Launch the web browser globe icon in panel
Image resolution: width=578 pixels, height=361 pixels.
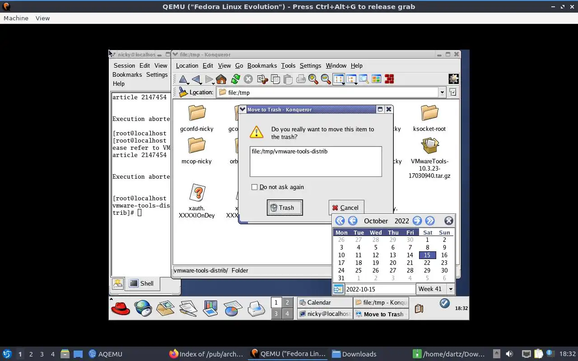point(143,309)
